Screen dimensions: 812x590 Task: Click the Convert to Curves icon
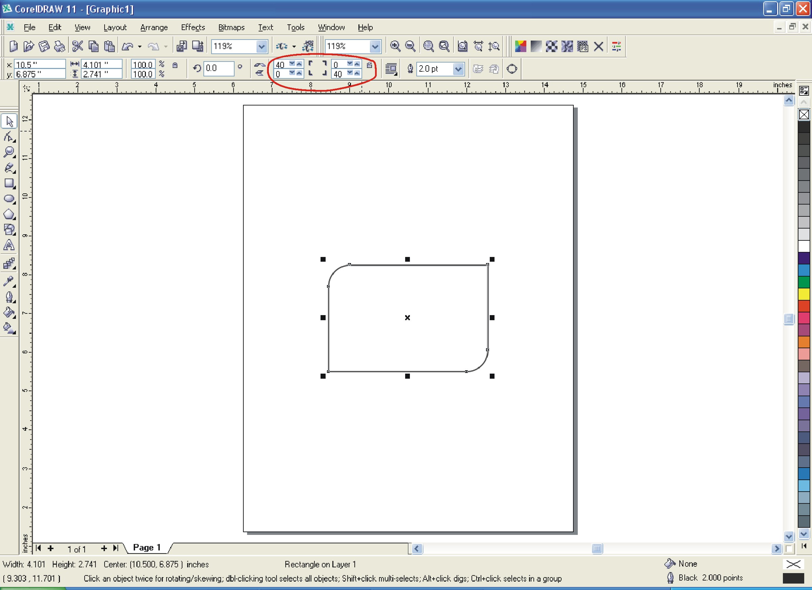512,69
